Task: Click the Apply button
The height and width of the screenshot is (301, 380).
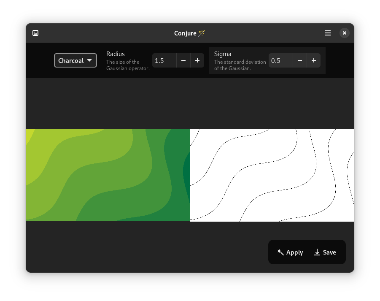Action: [x=290, y=252]
